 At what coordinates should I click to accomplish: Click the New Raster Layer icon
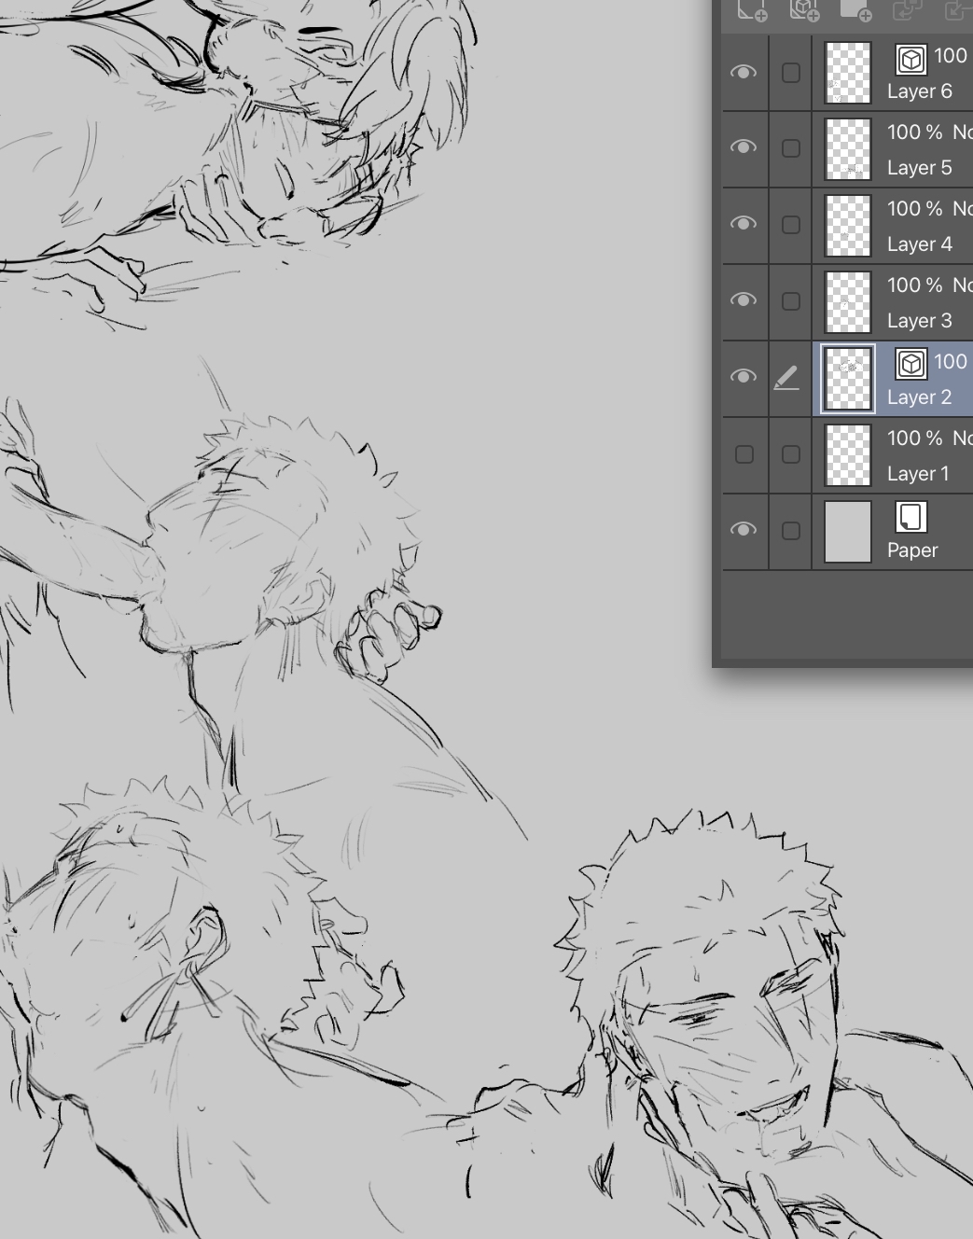[751, 9]
